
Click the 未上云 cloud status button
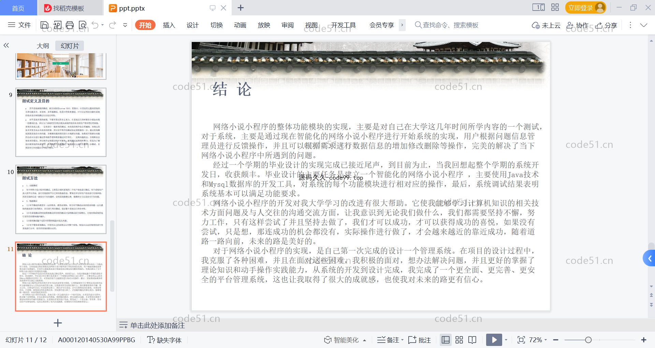click(x=546, y=25)
